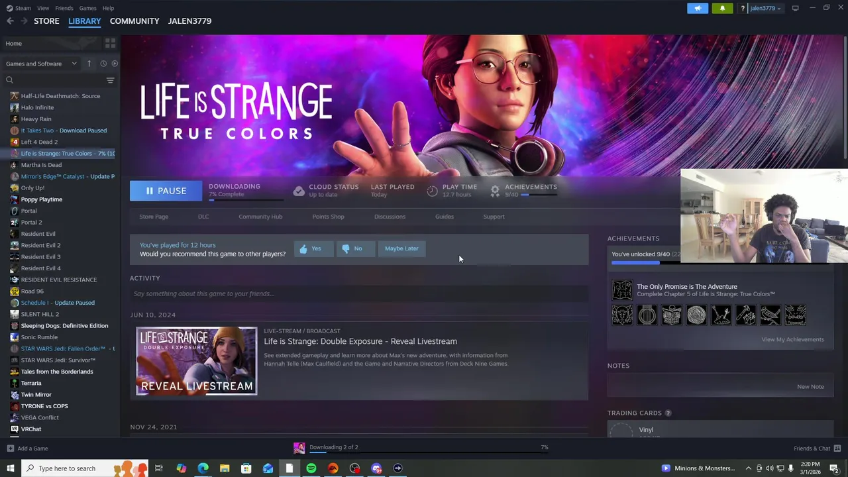Toggle the sort-by-alphabet arrow icon
848x477 pixels.
tap(89, 64)
